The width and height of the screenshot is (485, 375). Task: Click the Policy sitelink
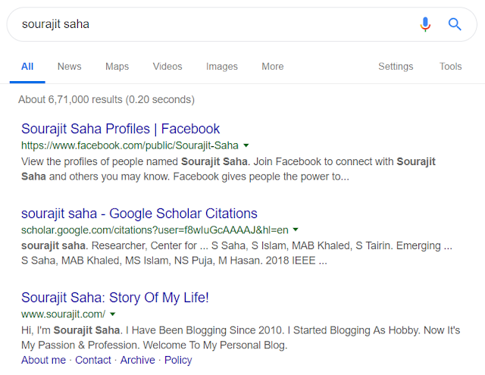click(178, 361)
